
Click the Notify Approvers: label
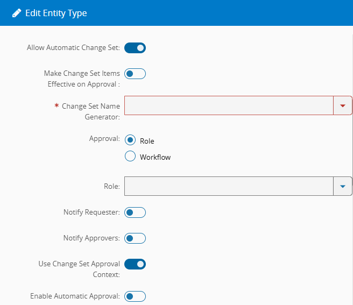91,238
